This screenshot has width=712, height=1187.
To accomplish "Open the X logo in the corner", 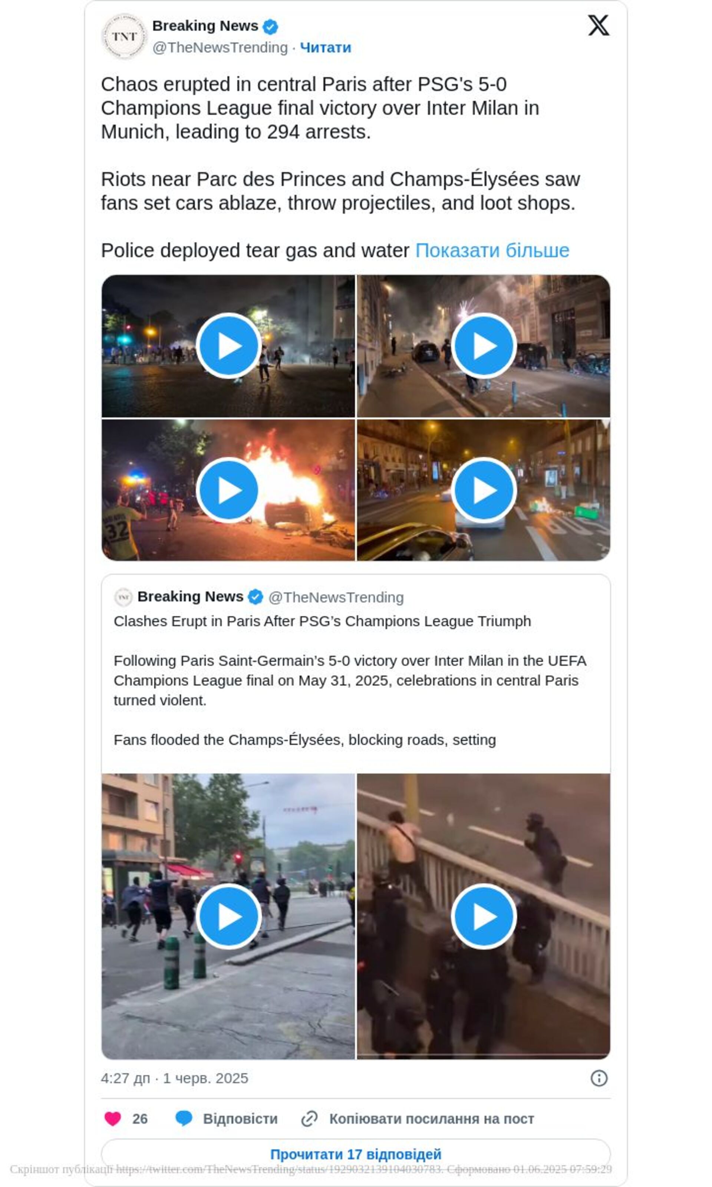I will tap(598, 25).
